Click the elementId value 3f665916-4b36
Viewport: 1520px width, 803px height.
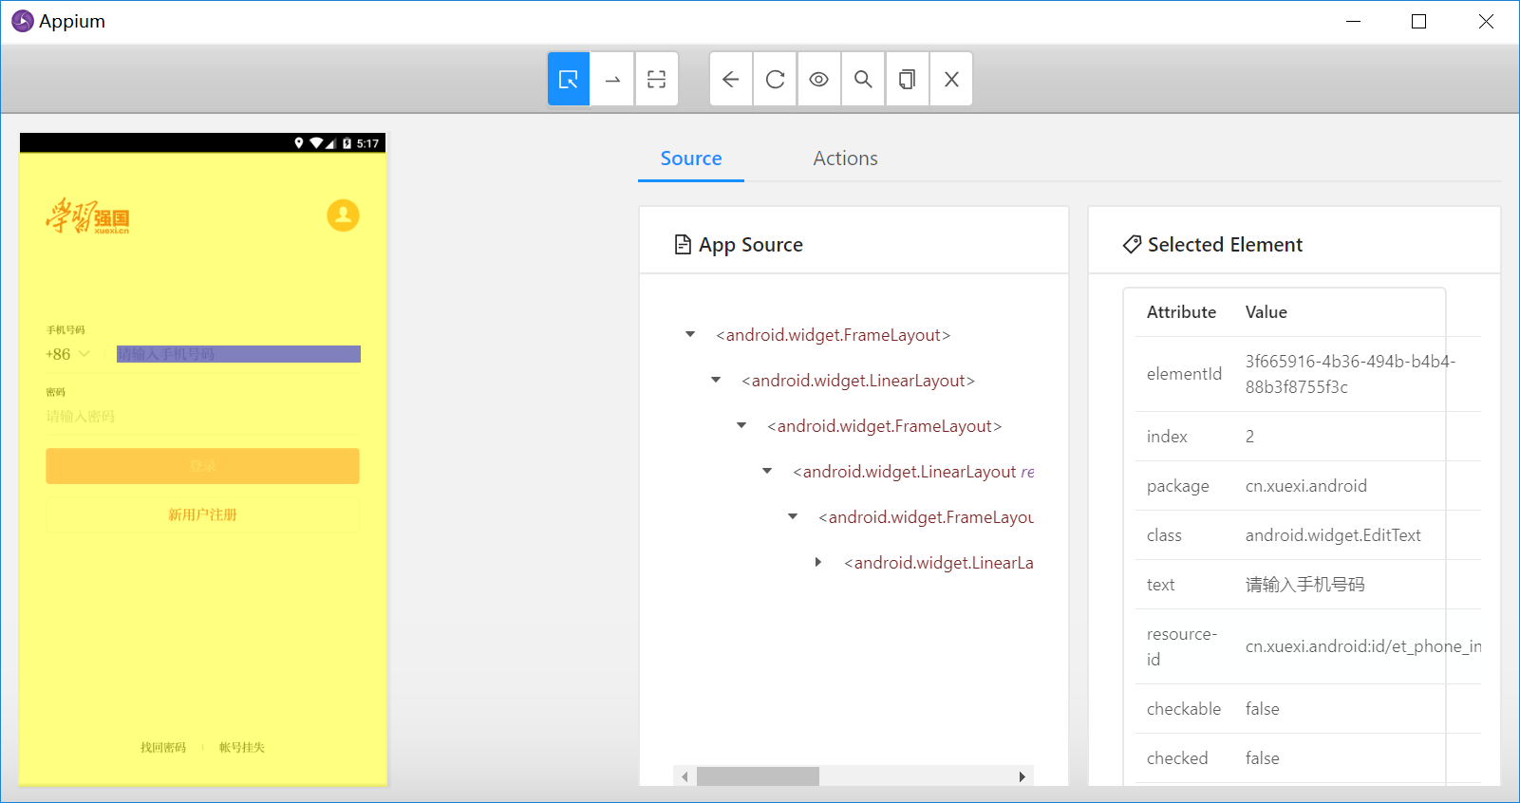point(1350,374)
